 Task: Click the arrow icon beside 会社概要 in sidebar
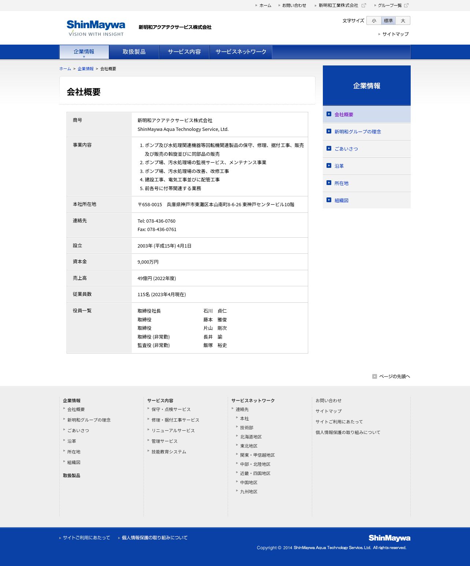pyautogui.click(x=329, y=114)
